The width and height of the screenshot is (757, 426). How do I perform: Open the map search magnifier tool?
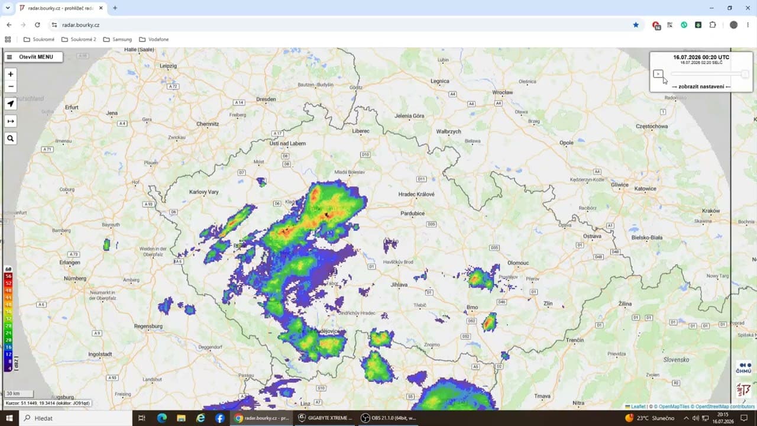[10, 138]
